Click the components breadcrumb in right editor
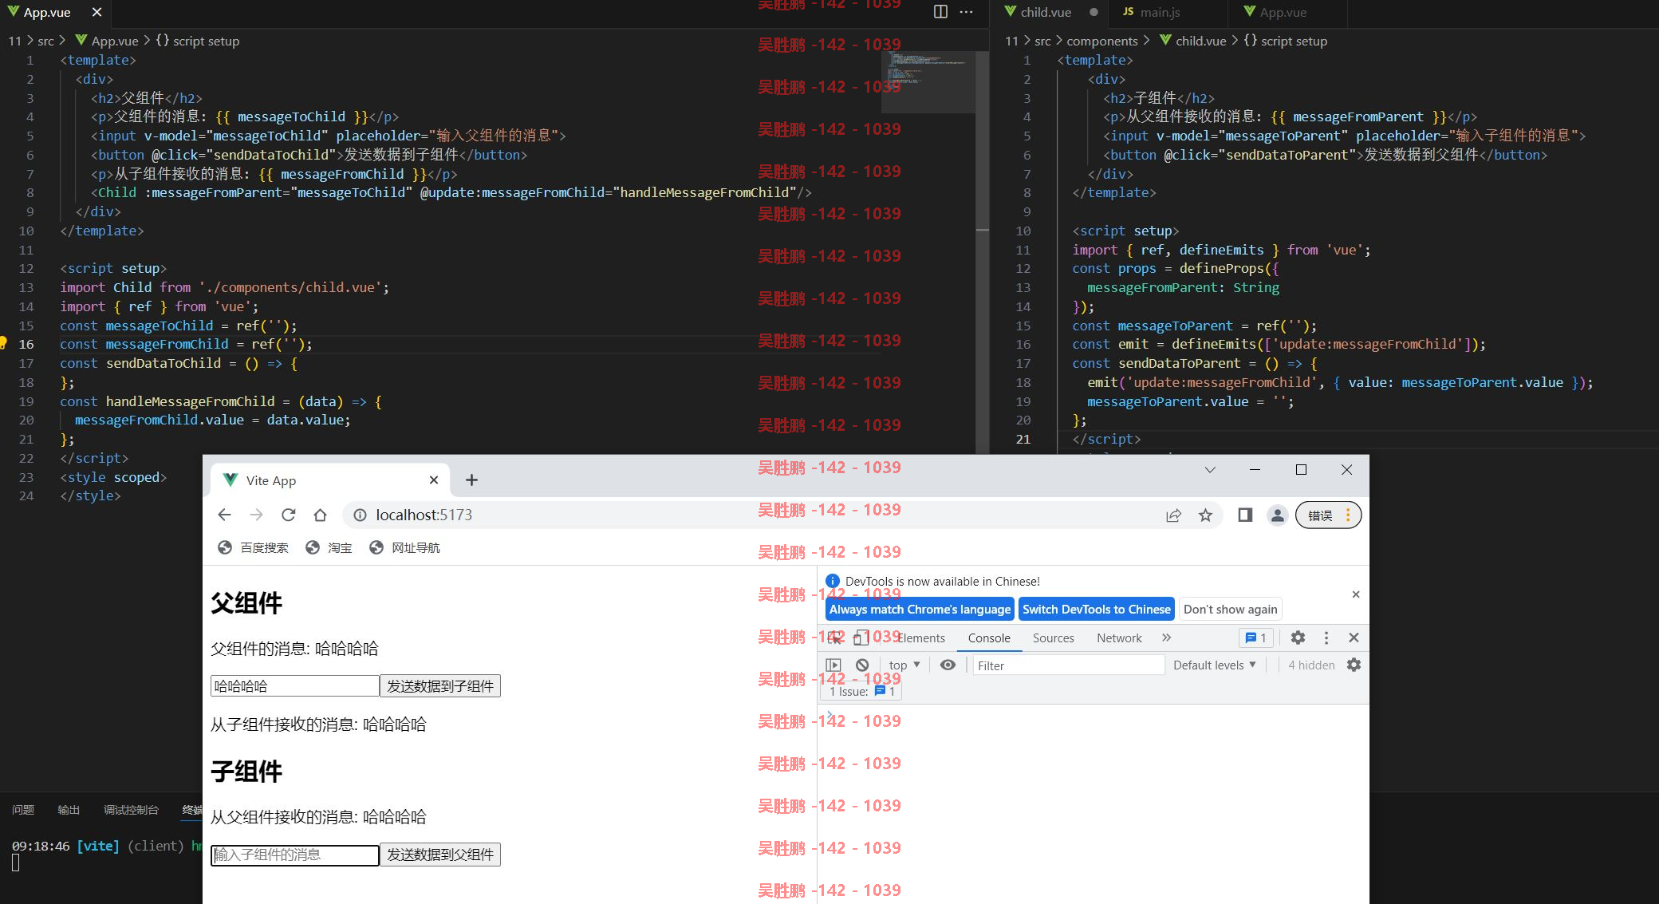 [1101, 41]
